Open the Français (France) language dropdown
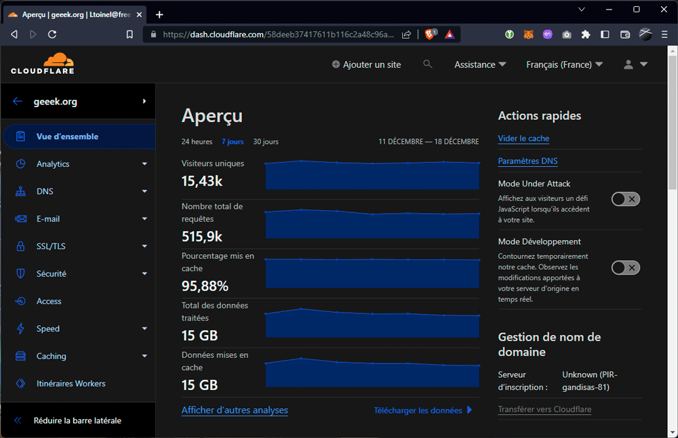Image resolution: width=678 pixels, height=438 pixels. point(564,64)
